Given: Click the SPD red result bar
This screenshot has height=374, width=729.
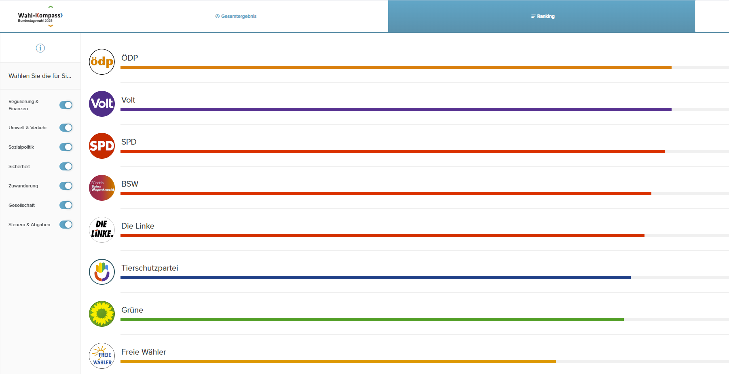Looking at the screenshot, I should click(393, 151).
